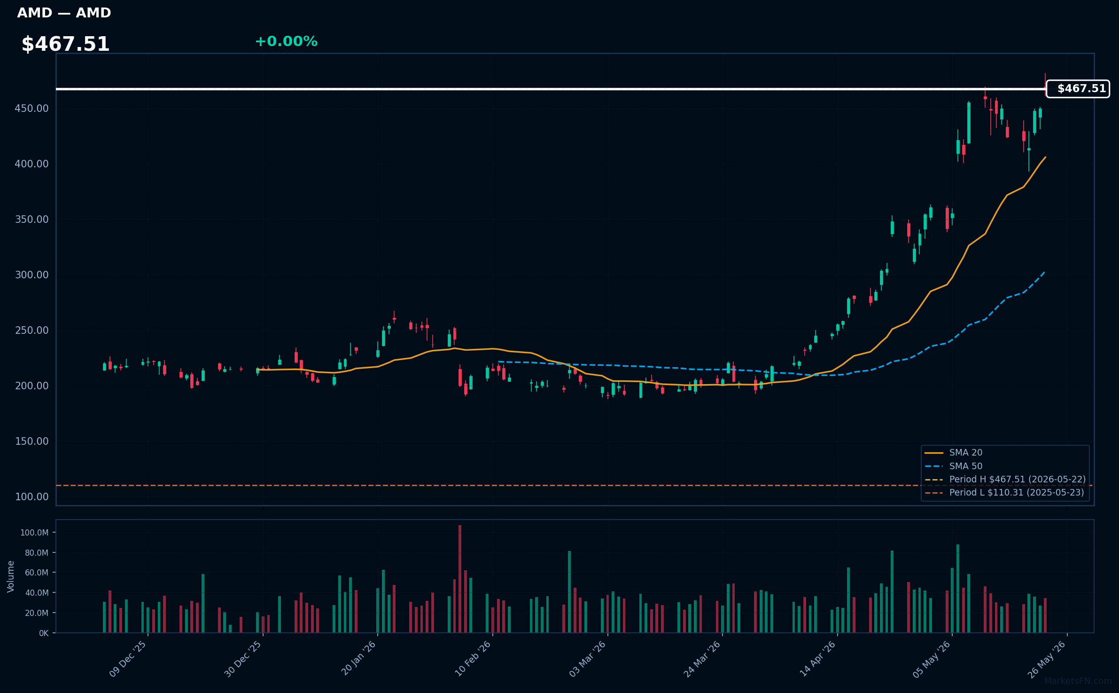Click the 300.00 price axis label
The height and width of the screenshot is (693, 1119).
[32, 275]
